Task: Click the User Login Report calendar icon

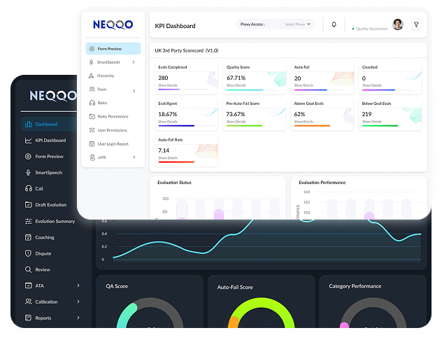Action: pos(92,144)
